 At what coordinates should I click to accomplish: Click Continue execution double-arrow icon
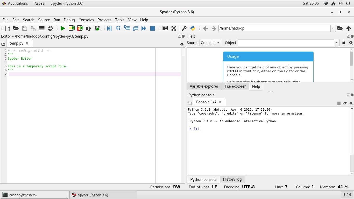tap(144, 28)
